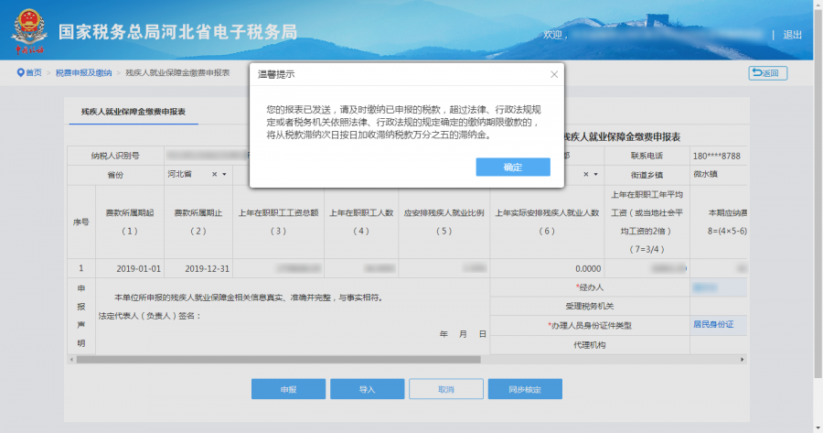This screenshot has width=823, height=433.
Task: Click the 经办人 input field
Action: coord(717,287)
